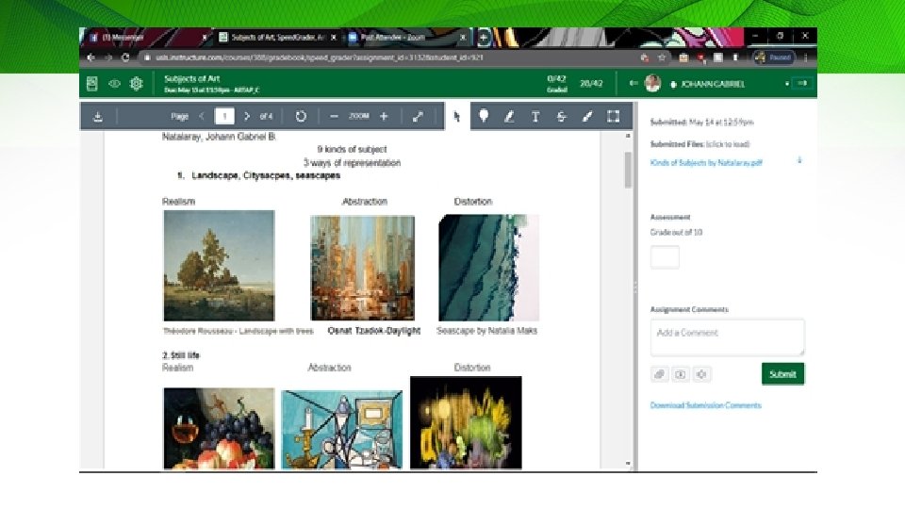905x509 pixels.
Task: Select the area annotation tool
Action: tap(614, 117)
